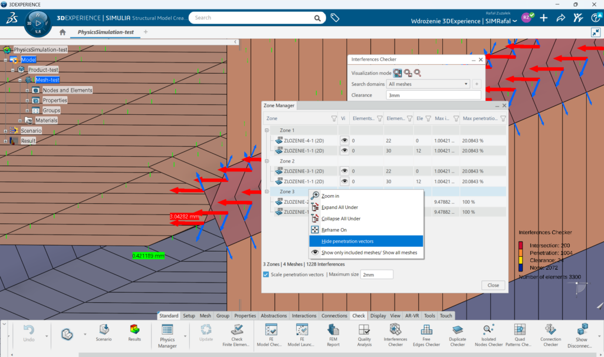Toggle visibility of ZLOZENIE-3-1 in Zone 2

coord(344,171)
